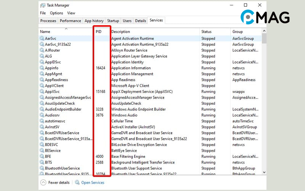Select the gear icon for ALG service
The height and width of the screenshot is (191, 305).
point(42,56)
